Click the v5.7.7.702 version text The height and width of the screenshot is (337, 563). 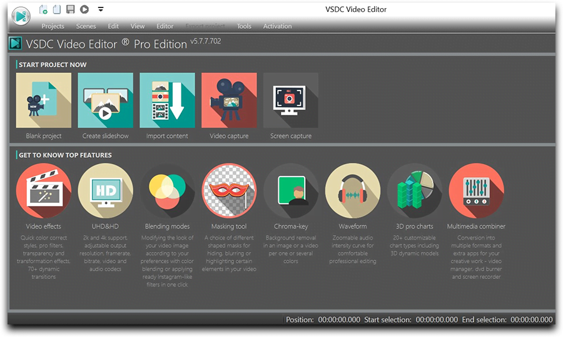(206, 41)
